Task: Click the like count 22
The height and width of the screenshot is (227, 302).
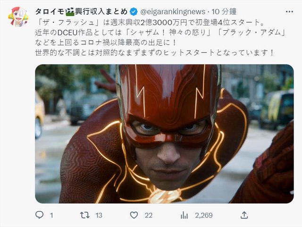Action: point(149,215)
